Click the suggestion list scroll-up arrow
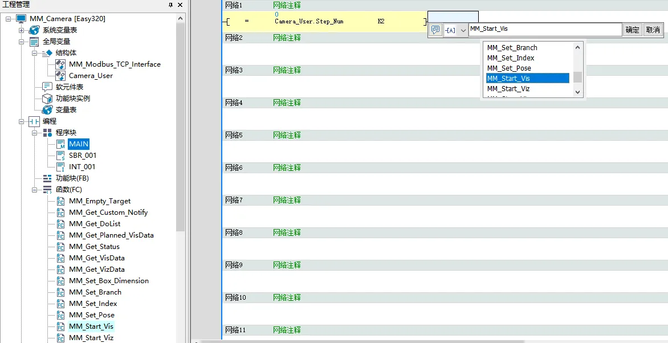Screen dimensions: 668x343 578,47
